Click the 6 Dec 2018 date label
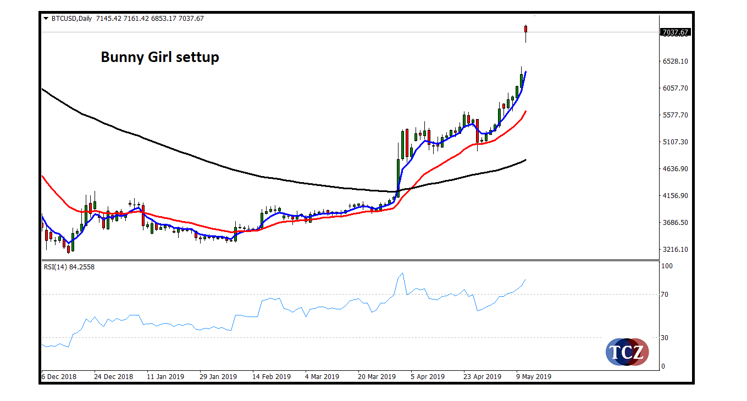The image size is (747, 401). (x=59, y=377)
